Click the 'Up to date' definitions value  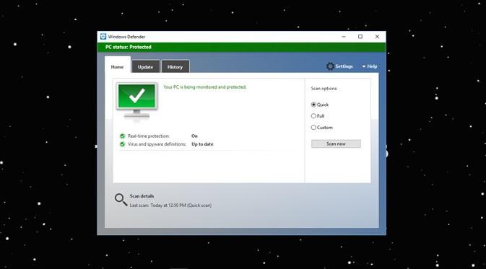(202, 144)
